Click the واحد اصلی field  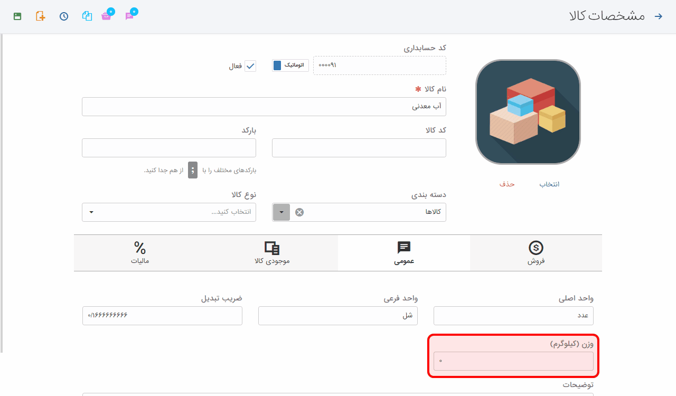click(513, 316)
